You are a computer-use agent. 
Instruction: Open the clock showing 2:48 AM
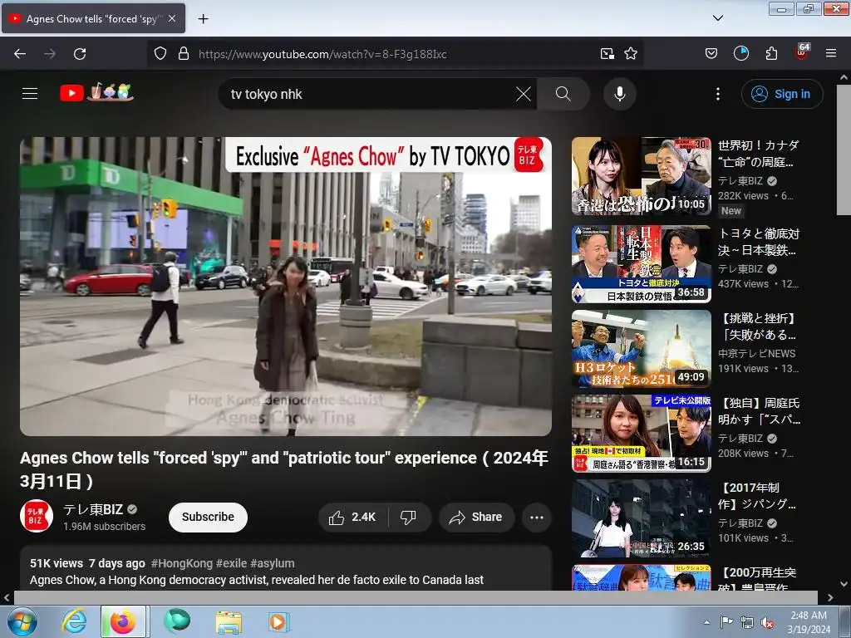(809, 621)
